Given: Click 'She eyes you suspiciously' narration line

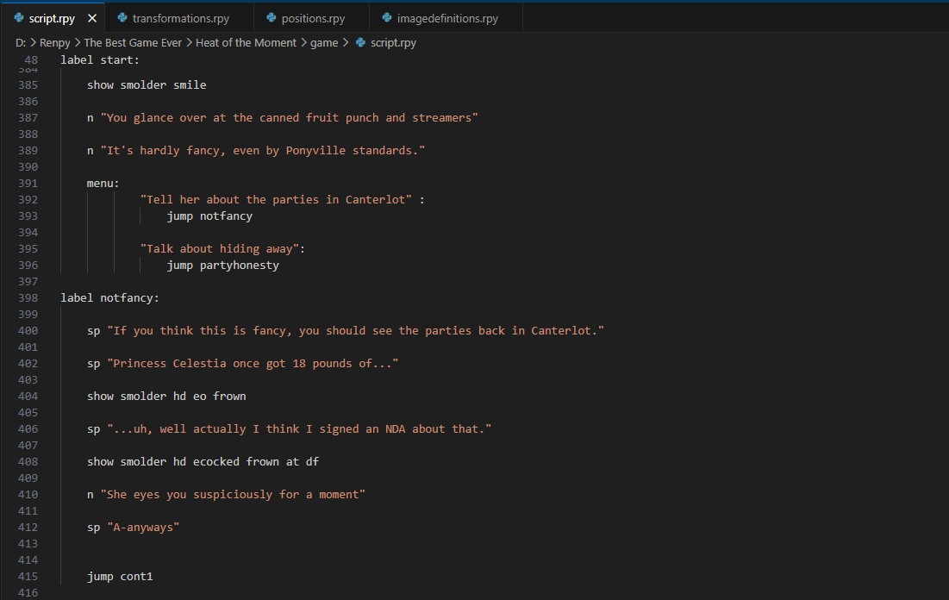Looking at the screenshot, I should coord(226,494).
